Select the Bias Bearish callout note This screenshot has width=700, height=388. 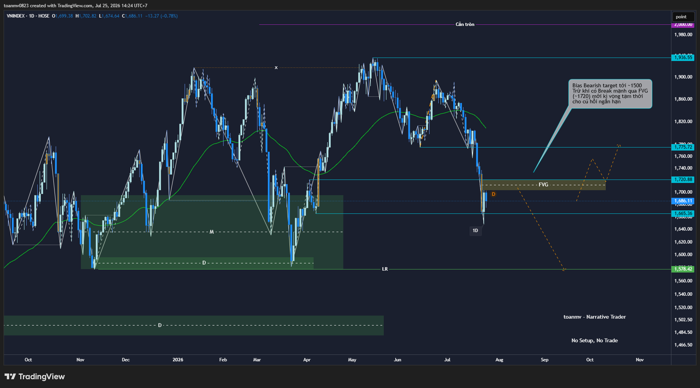[610, 94]
